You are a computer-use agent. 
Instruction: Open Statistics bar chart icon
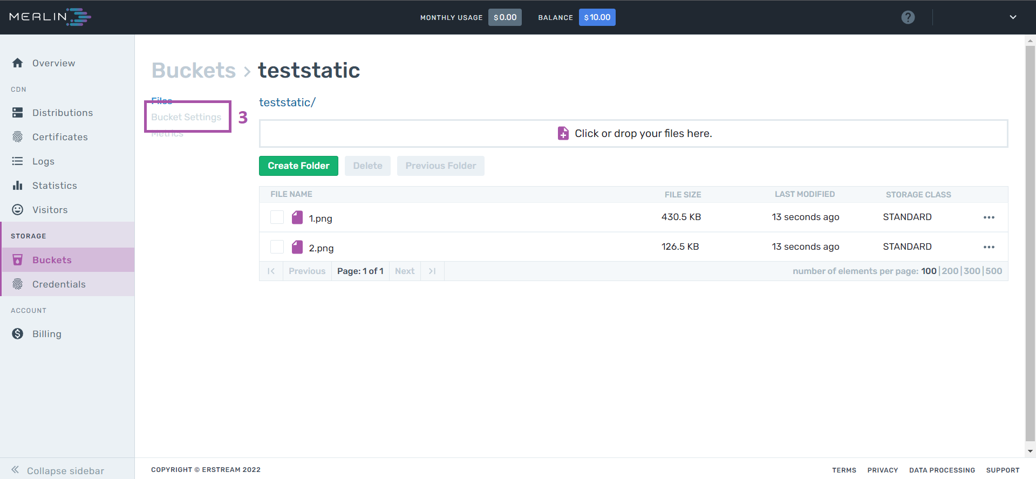(18, 186)
